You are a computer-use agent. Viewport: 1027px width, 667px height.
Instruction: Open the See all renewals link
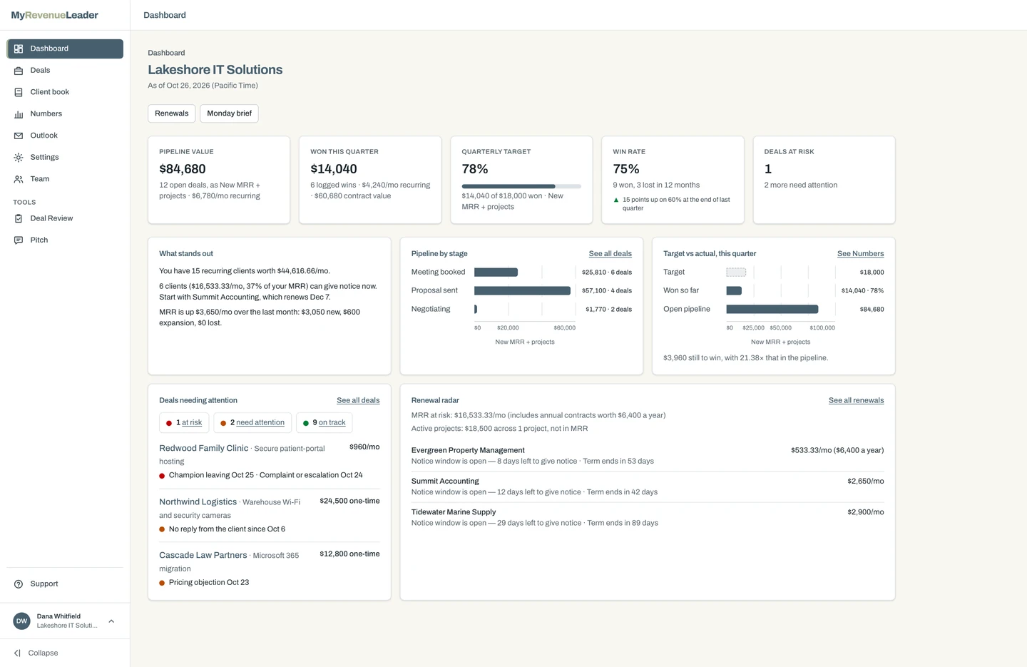coord(856,401)
